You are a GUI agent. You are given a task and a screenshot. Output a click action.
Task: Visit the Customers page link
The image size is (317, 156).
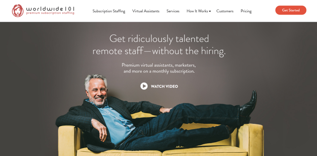225,11
